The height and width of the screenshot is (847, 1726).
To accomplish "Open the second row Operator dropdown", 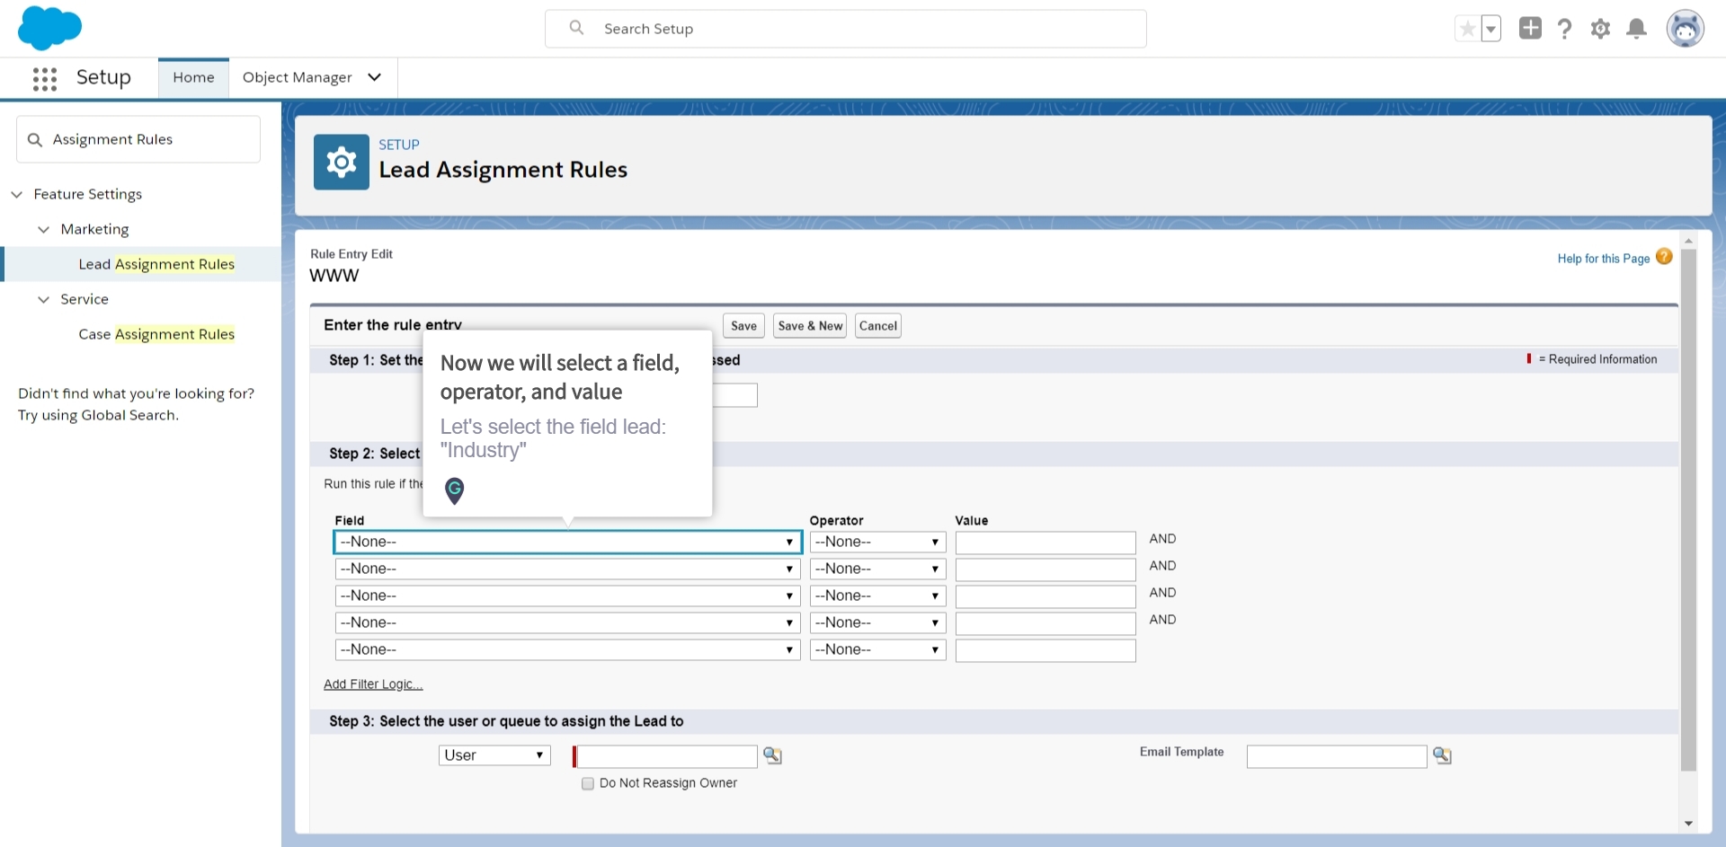I will [x=877, y=569].
